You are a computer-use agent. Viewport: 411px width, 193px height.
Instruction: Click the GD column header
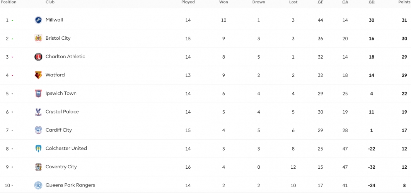point(372,2)
